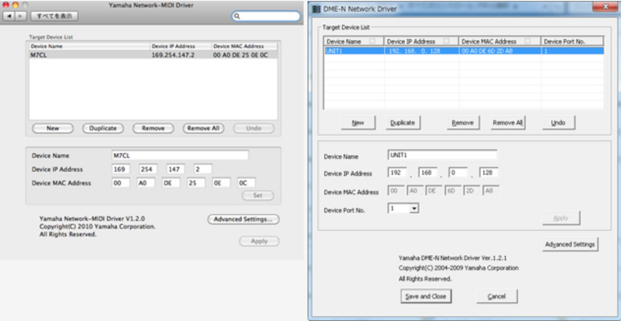
Task: Click the DME-N Network Driver title icon
Action: point(317,8)
